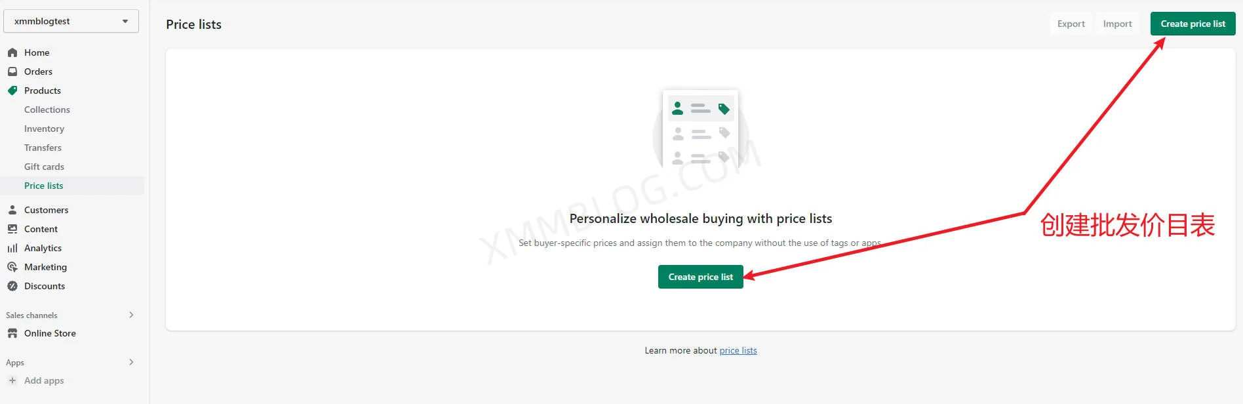Open the Inventory submenu item
Screen dimensions: 1243x404
coord(44,129)
